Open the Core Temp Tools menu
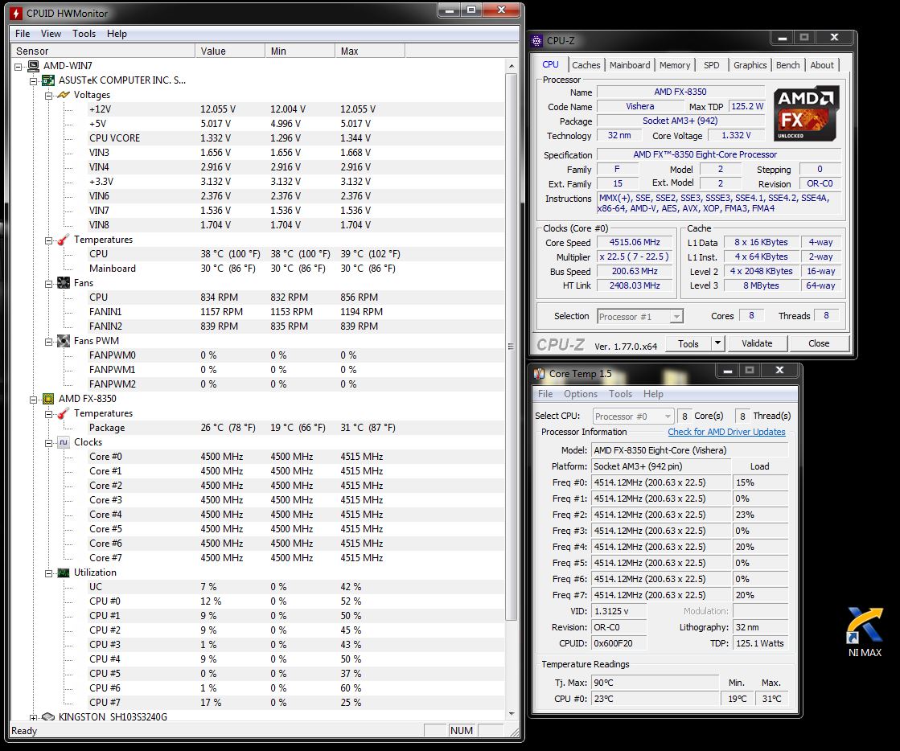The width and height of the screenshot is (900, 751). tap(620, 393)
